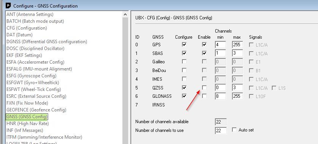Click SBAS min channels field

coord(221,53)
